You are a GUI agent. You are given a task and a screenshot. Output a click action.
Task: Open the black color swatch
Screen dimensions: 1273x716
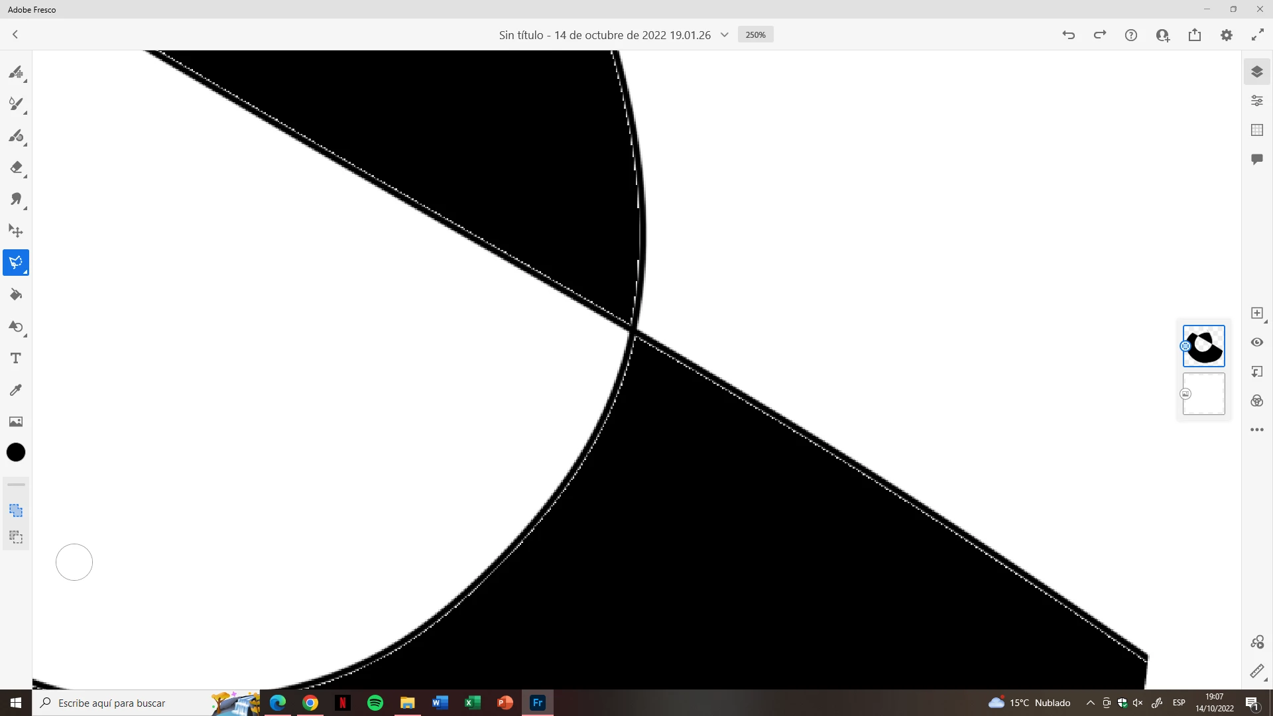(x=16, y=452)
